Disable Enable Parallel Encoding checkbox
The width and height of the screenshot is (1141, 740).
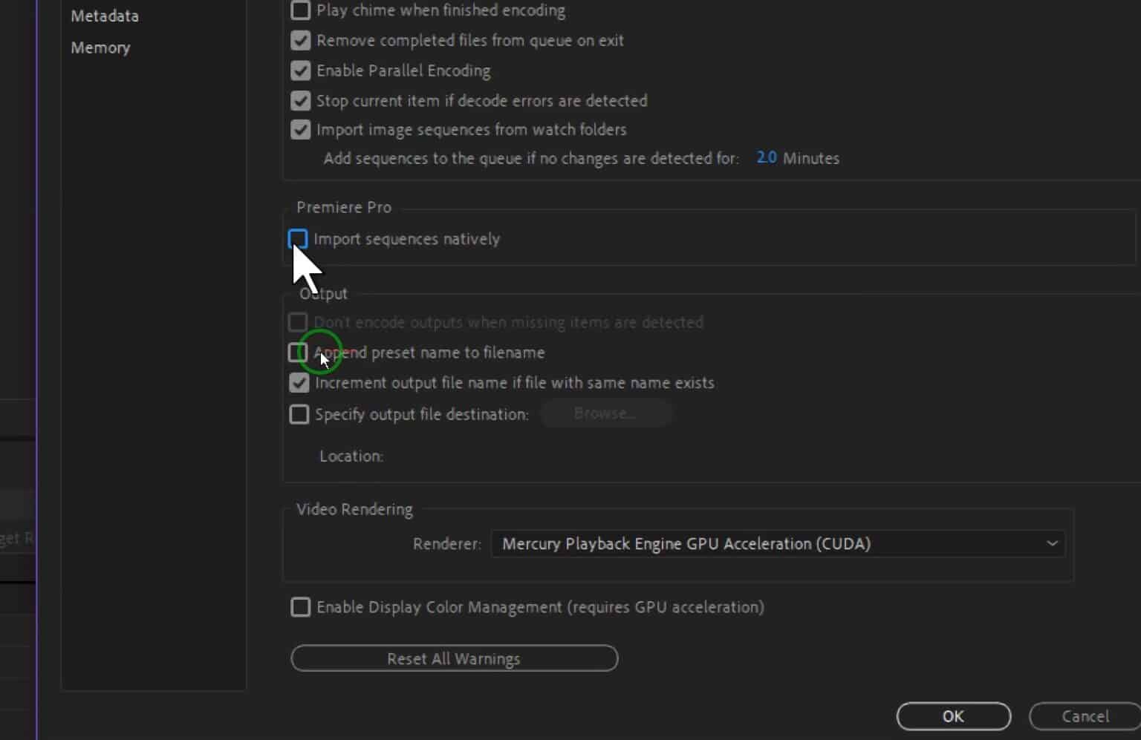click(x=300, y=71)
